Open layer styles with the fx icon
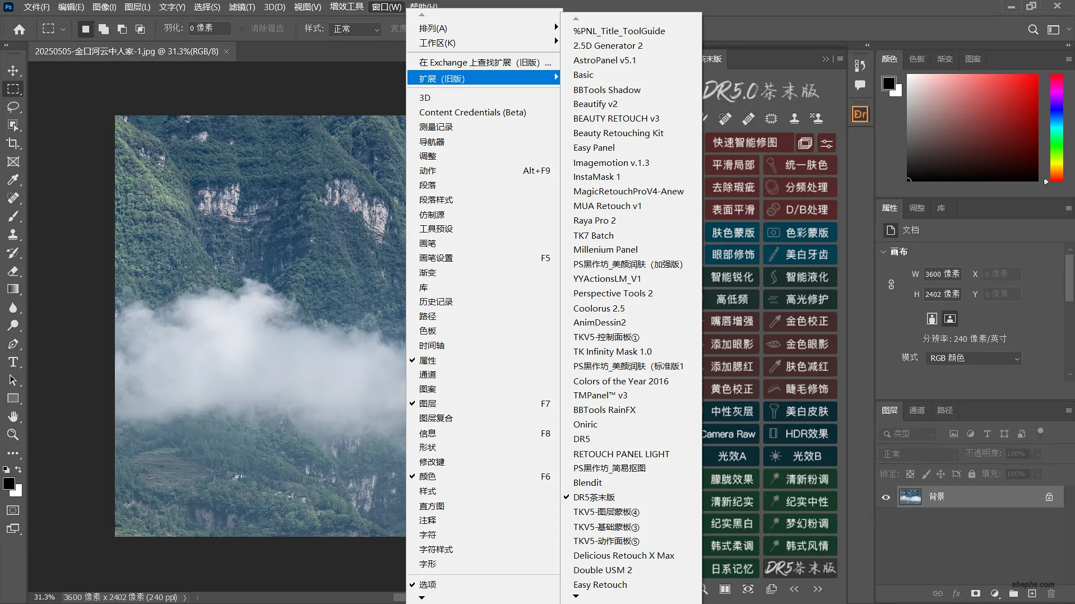 (957, 594)
